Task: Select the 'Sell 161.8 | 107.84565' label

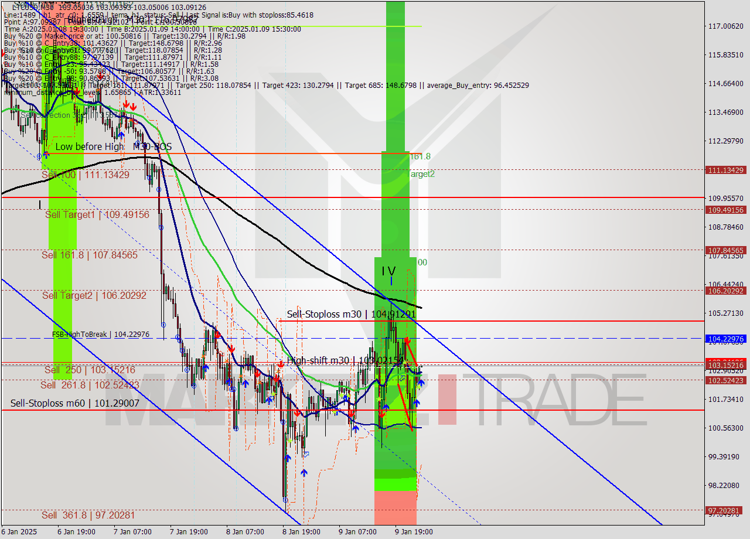Action: 90,255
